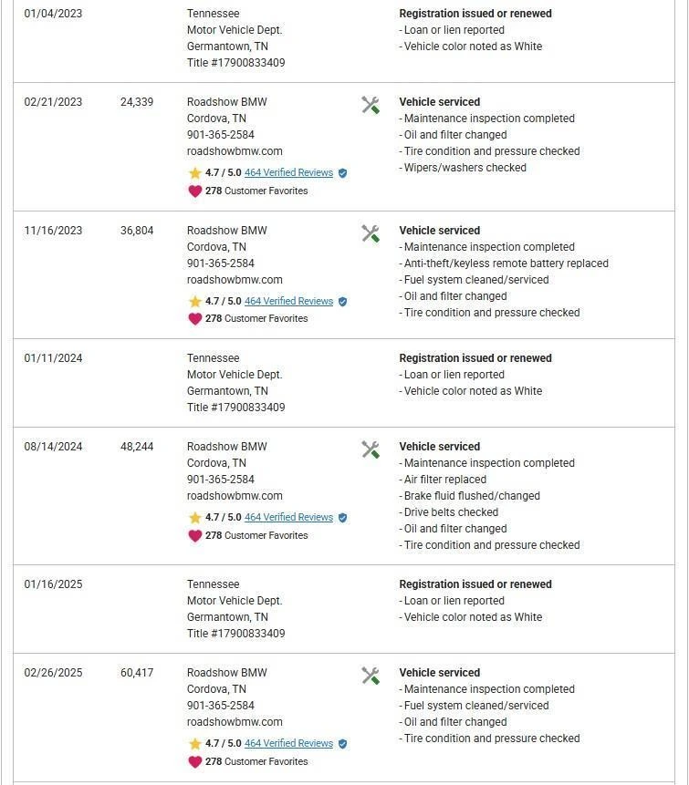The image size is (689, 785).
Task: Click Roadshow BMW name in 08/14/2024 entry
Action: tap(227, 447)
